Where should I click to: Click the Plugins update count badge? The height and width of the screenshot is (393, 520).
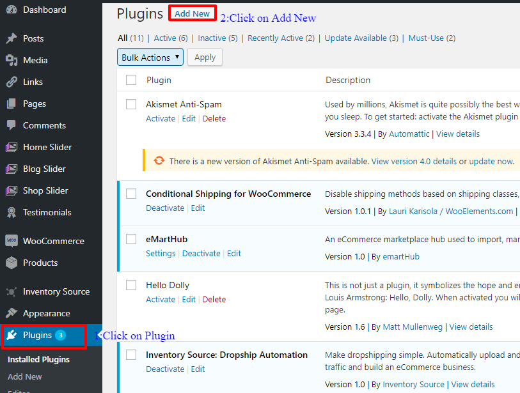pyautogui.click(x=60, y=335)
